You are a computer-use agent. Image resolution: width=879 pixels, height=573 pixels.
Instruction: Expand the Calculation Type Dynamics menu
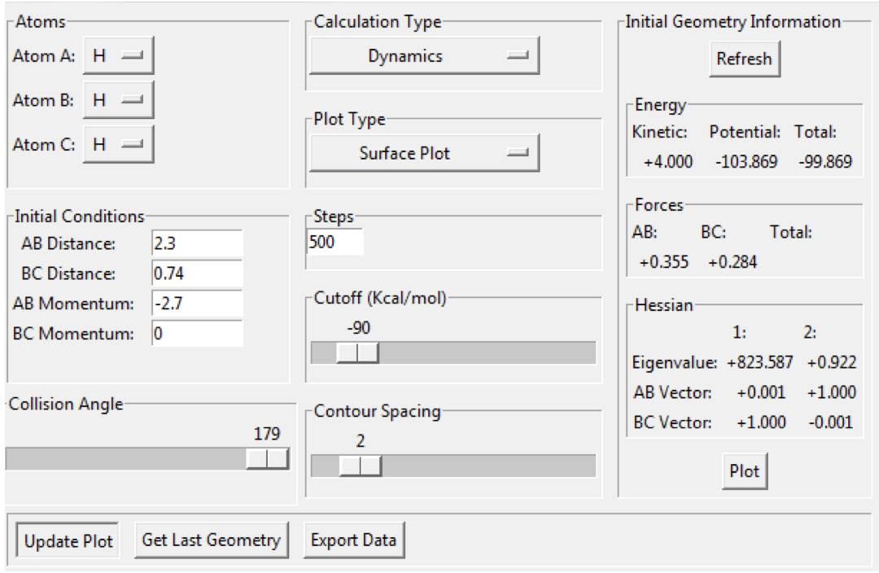(424, 56)
